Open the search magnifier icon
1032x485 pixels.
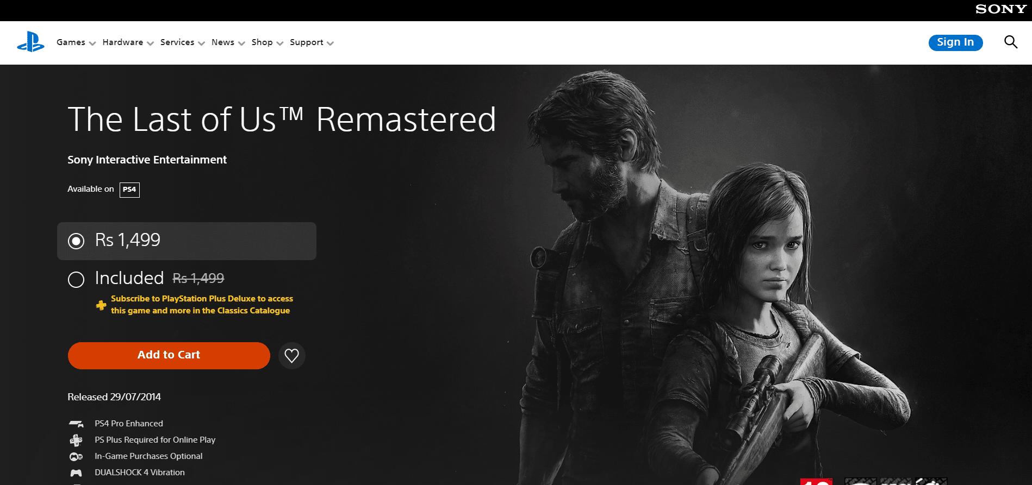pos(1010,42)
